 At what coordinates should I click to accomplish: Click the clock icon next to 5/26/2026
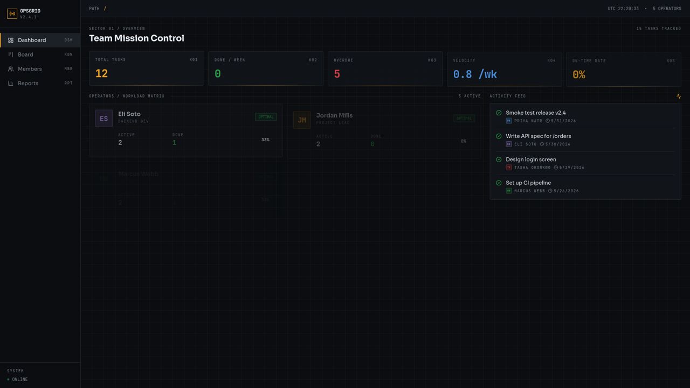tap(550, 191)
